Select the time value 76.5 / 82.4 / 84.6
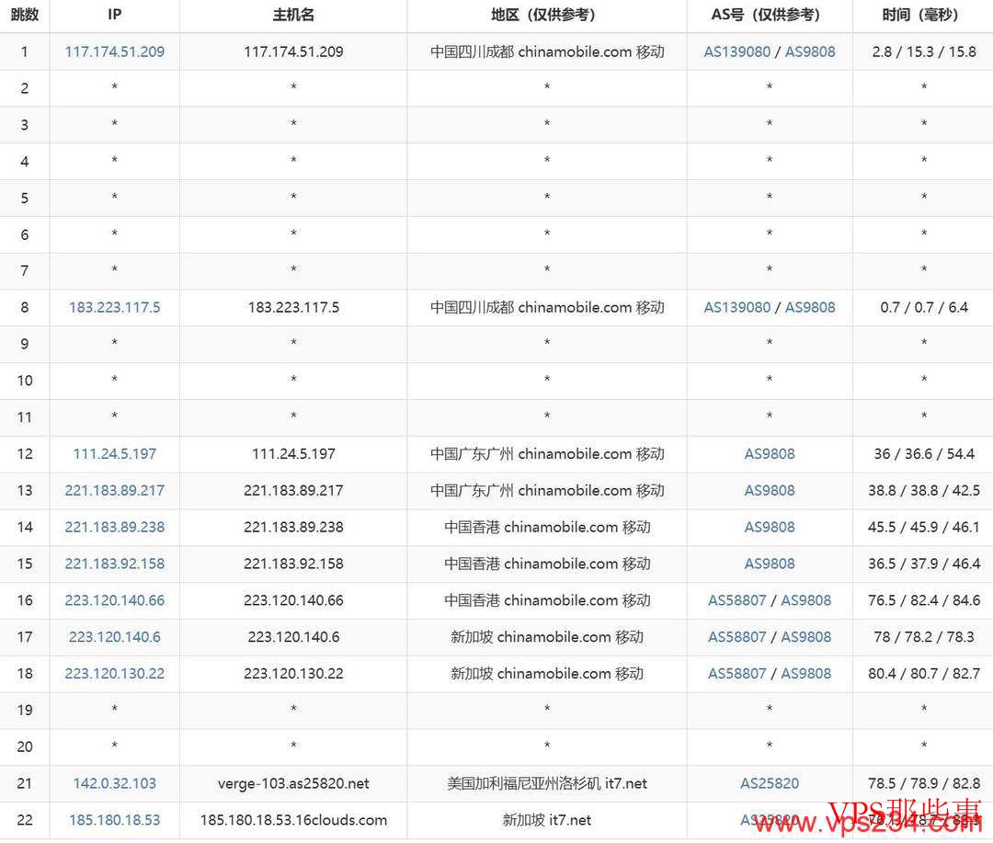This screenshot has height=843, width=993. point(924,600)
